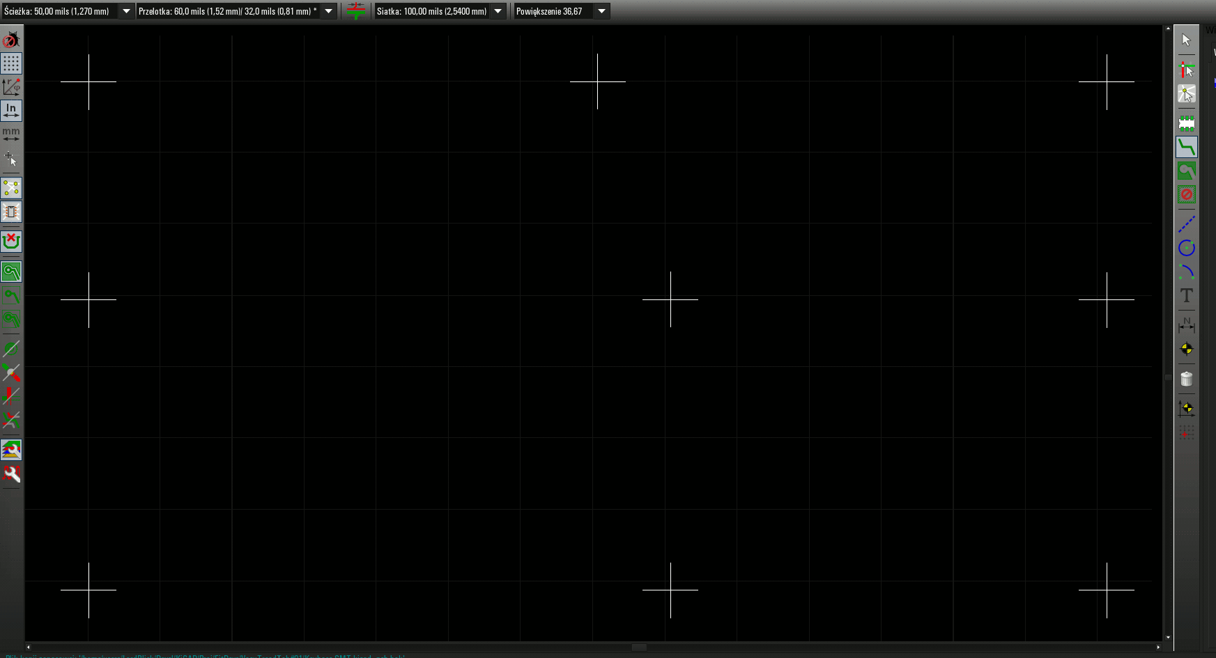The height and width of the screenshot is (658, 1216).
Task: Click the vertical scrollbar down arrow
Action: [1169, 638]
